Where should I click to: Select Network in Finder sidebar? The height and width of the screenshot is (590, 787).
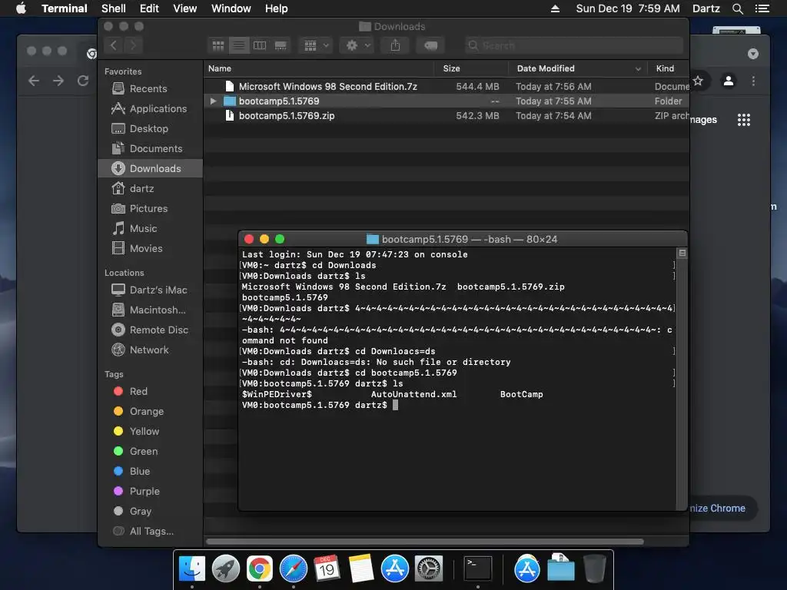[x=150, y=350]
